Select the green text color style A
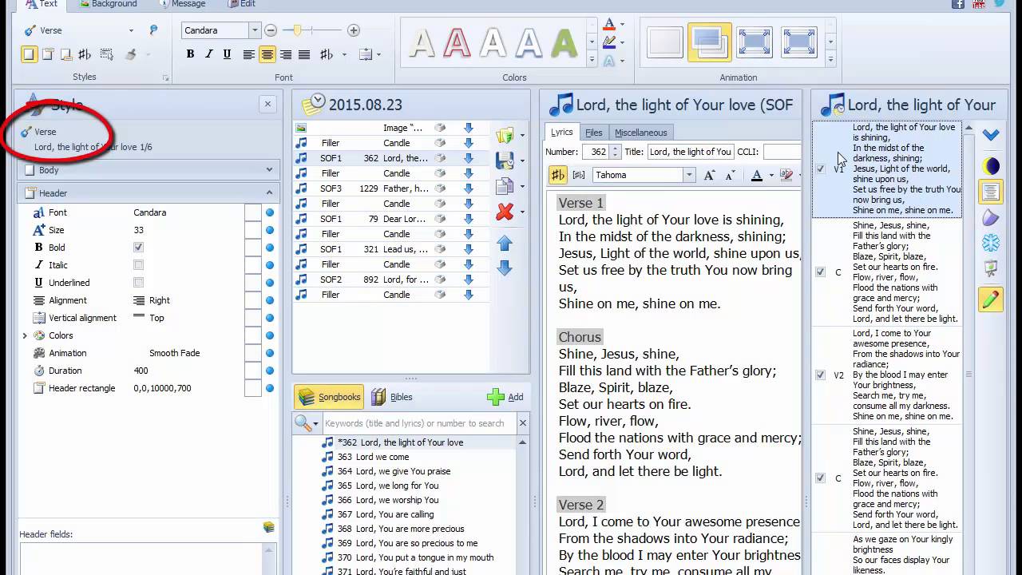Image resolution: width=1022 pixels, height=575 pixels. click(564, 43)
